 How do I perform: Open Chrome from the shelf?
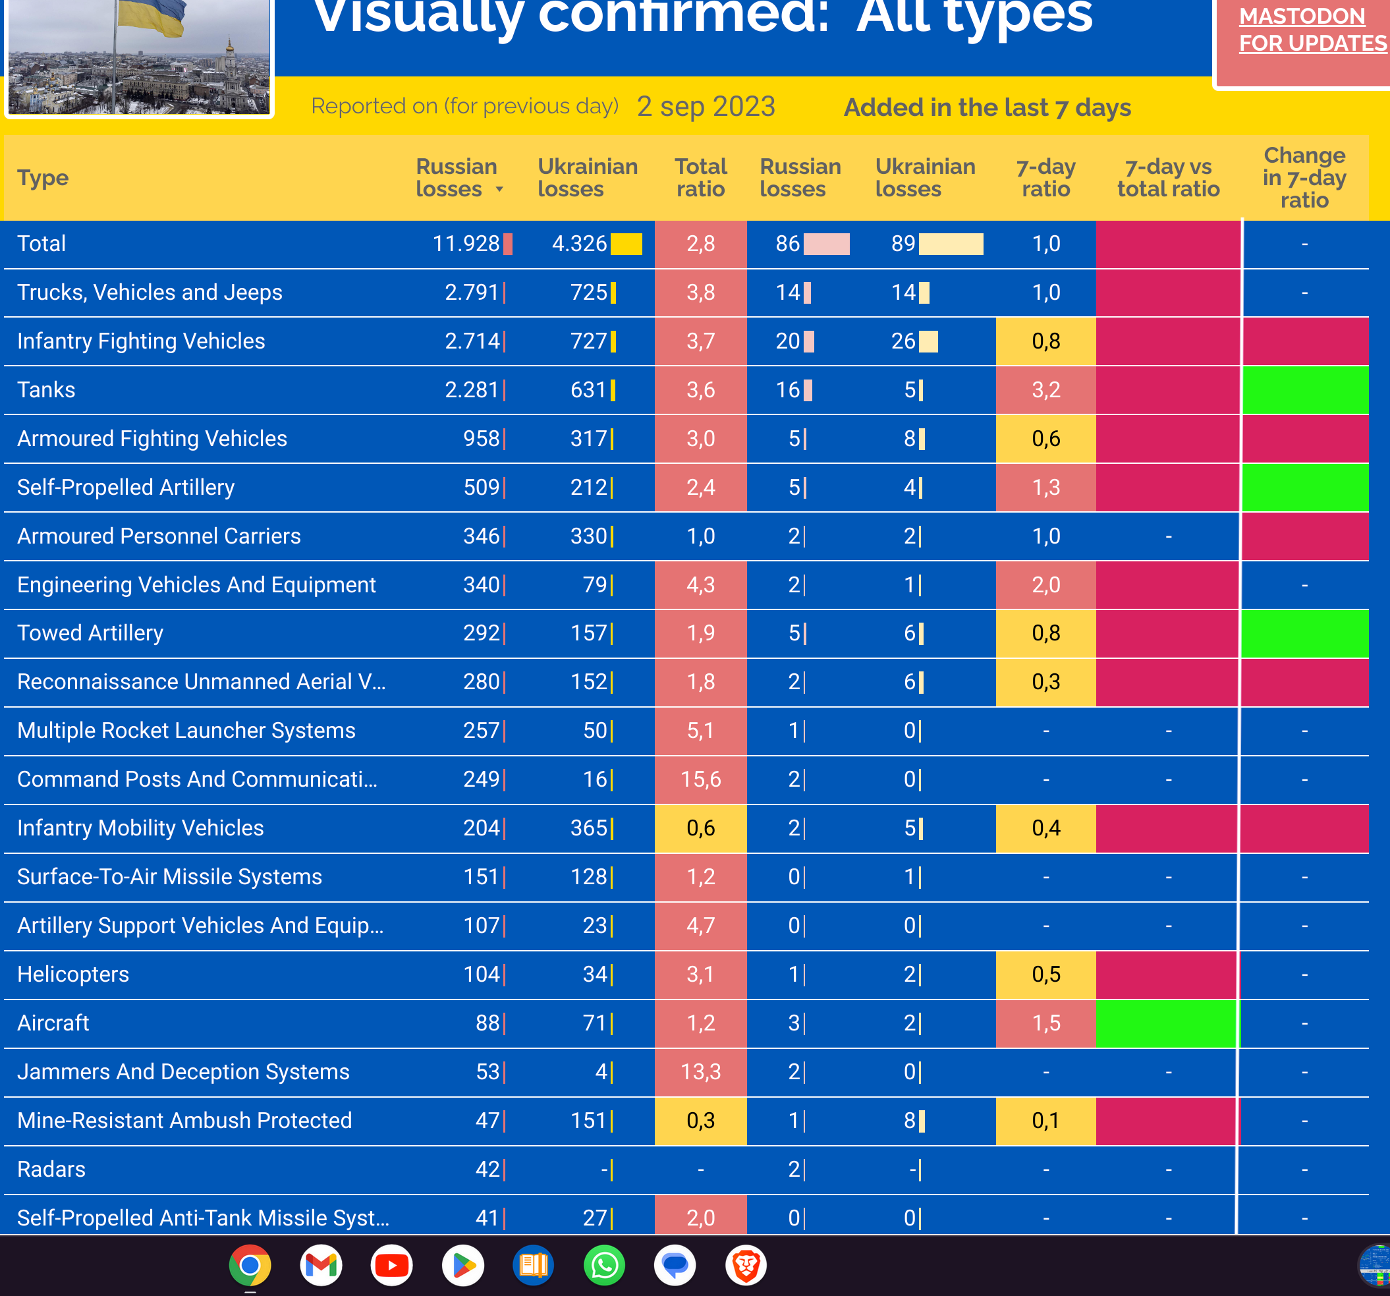pyautogui.click(x=250, y=1264)
